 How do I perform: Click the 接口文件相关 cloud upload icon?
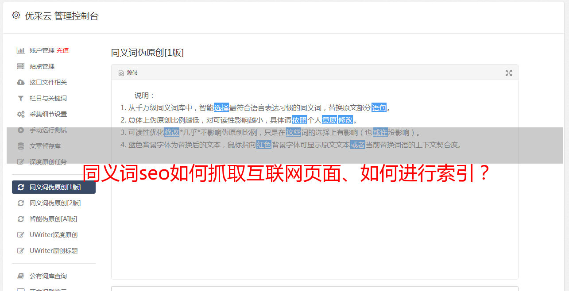point(20,82)
